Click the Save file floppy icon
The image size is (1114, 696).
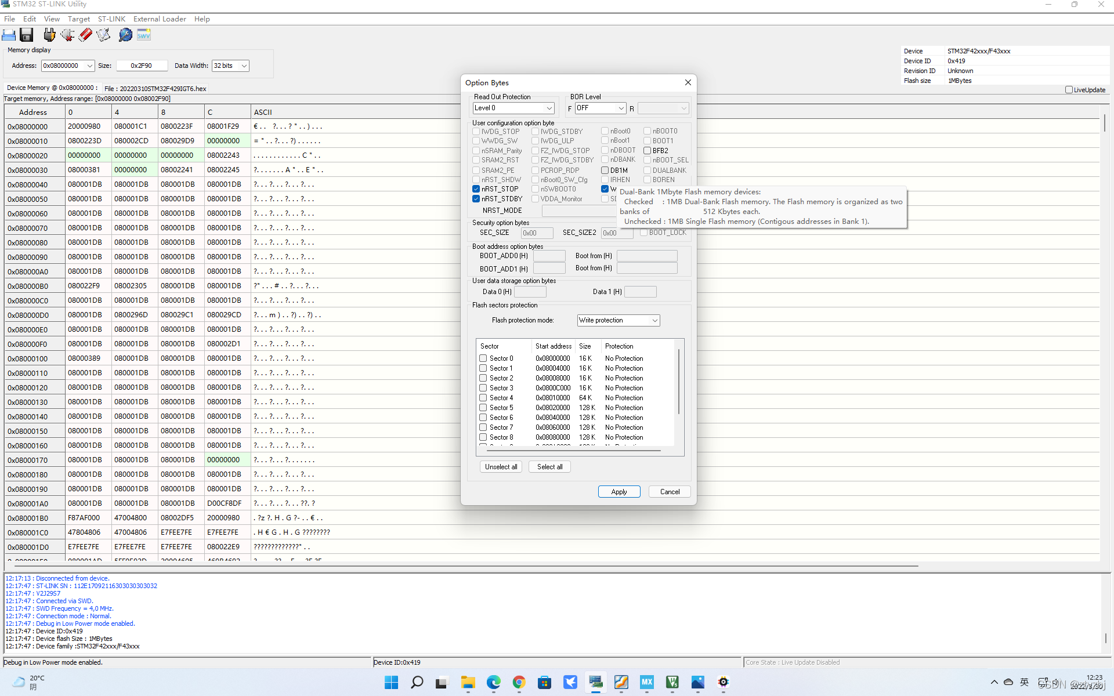tap(27, 35)
